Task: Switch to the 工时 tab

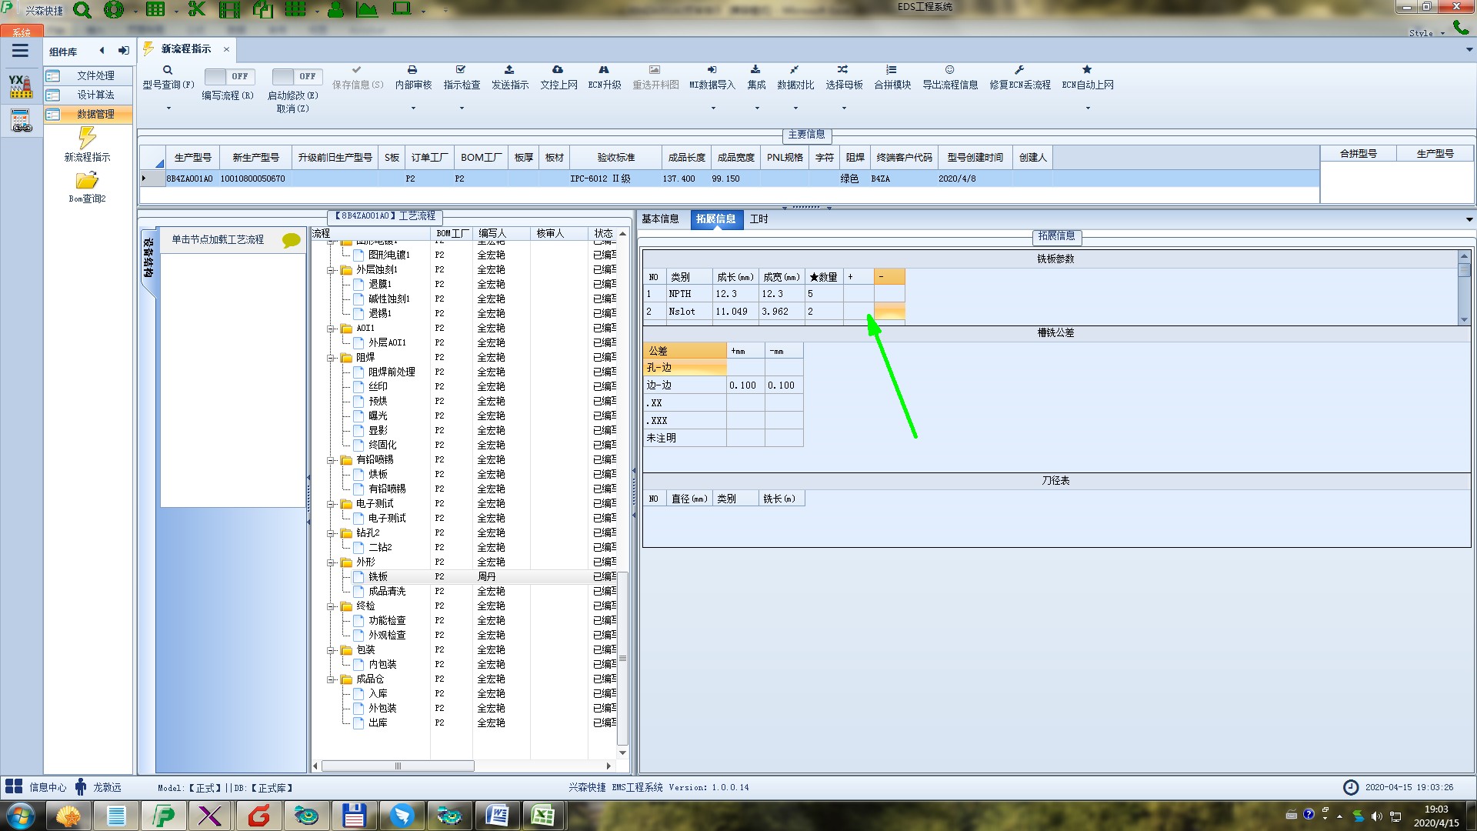Action: coord(759,219)
